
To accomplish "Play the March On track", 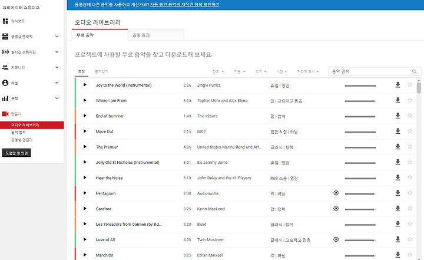I will pyautogui.click(x=85, y=255).
